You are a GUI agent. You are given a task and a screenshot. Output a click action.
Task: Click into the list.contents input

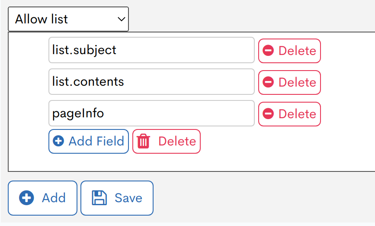pyautogui.click(x=151, y=82)
